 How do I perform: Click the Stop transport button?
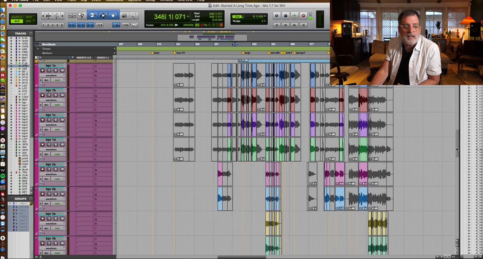click(x=286, y=16)
